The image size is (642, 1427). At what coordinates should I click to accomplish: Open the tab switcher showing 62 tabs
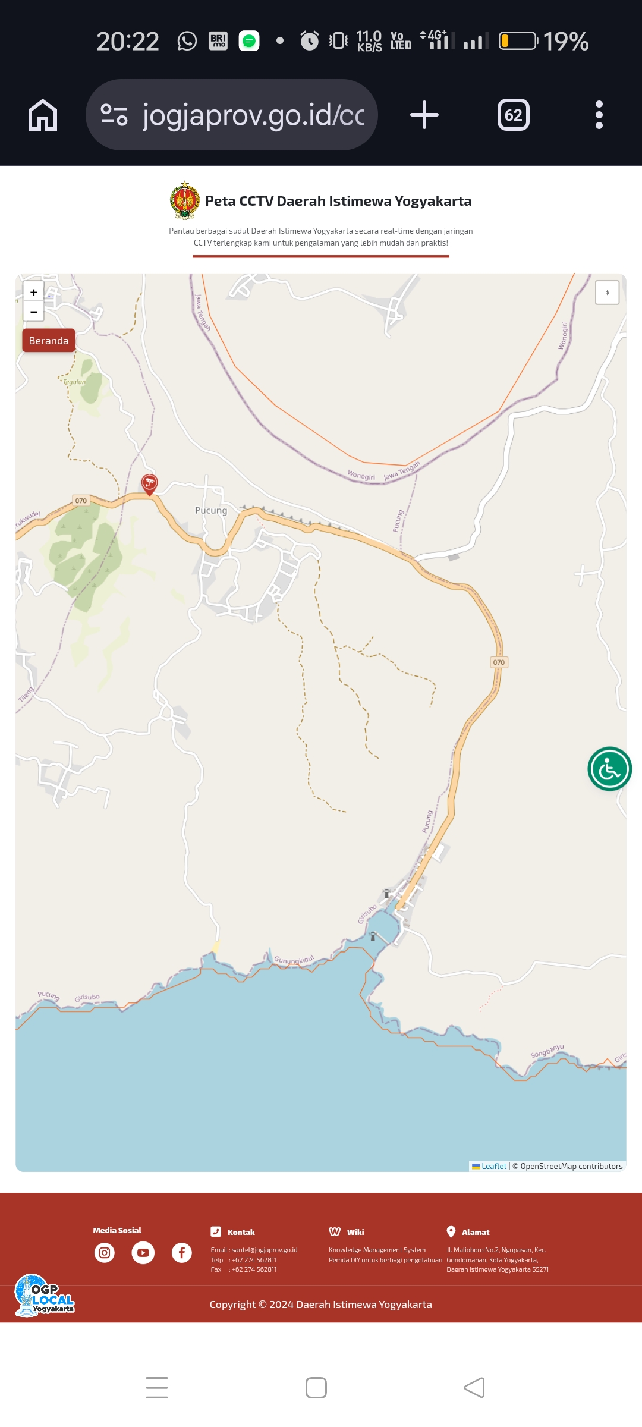[x=514, y=115]
